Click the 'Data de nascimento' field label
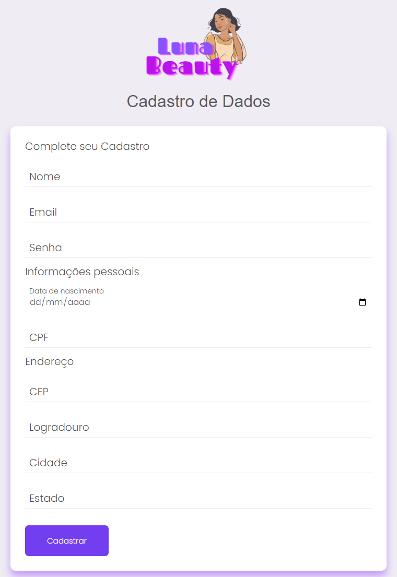 click(x=66, y=291)
